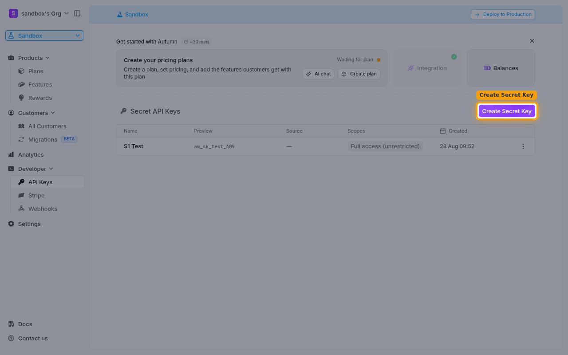Viewport: 568px width, 355px height.
Task: Click the Create plan button
Action: (x=359, y=74)
